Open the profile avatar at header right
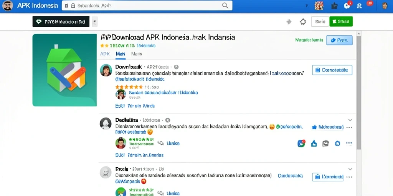This screenshot has width=393, height=196. click(385, 6)
